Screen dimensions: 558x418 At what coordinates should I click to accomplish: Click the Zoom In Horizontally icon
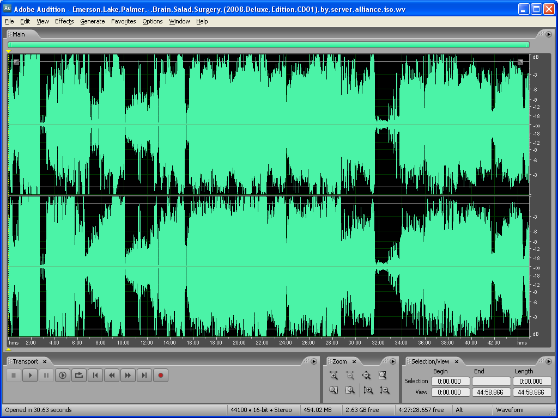point(334,376)
